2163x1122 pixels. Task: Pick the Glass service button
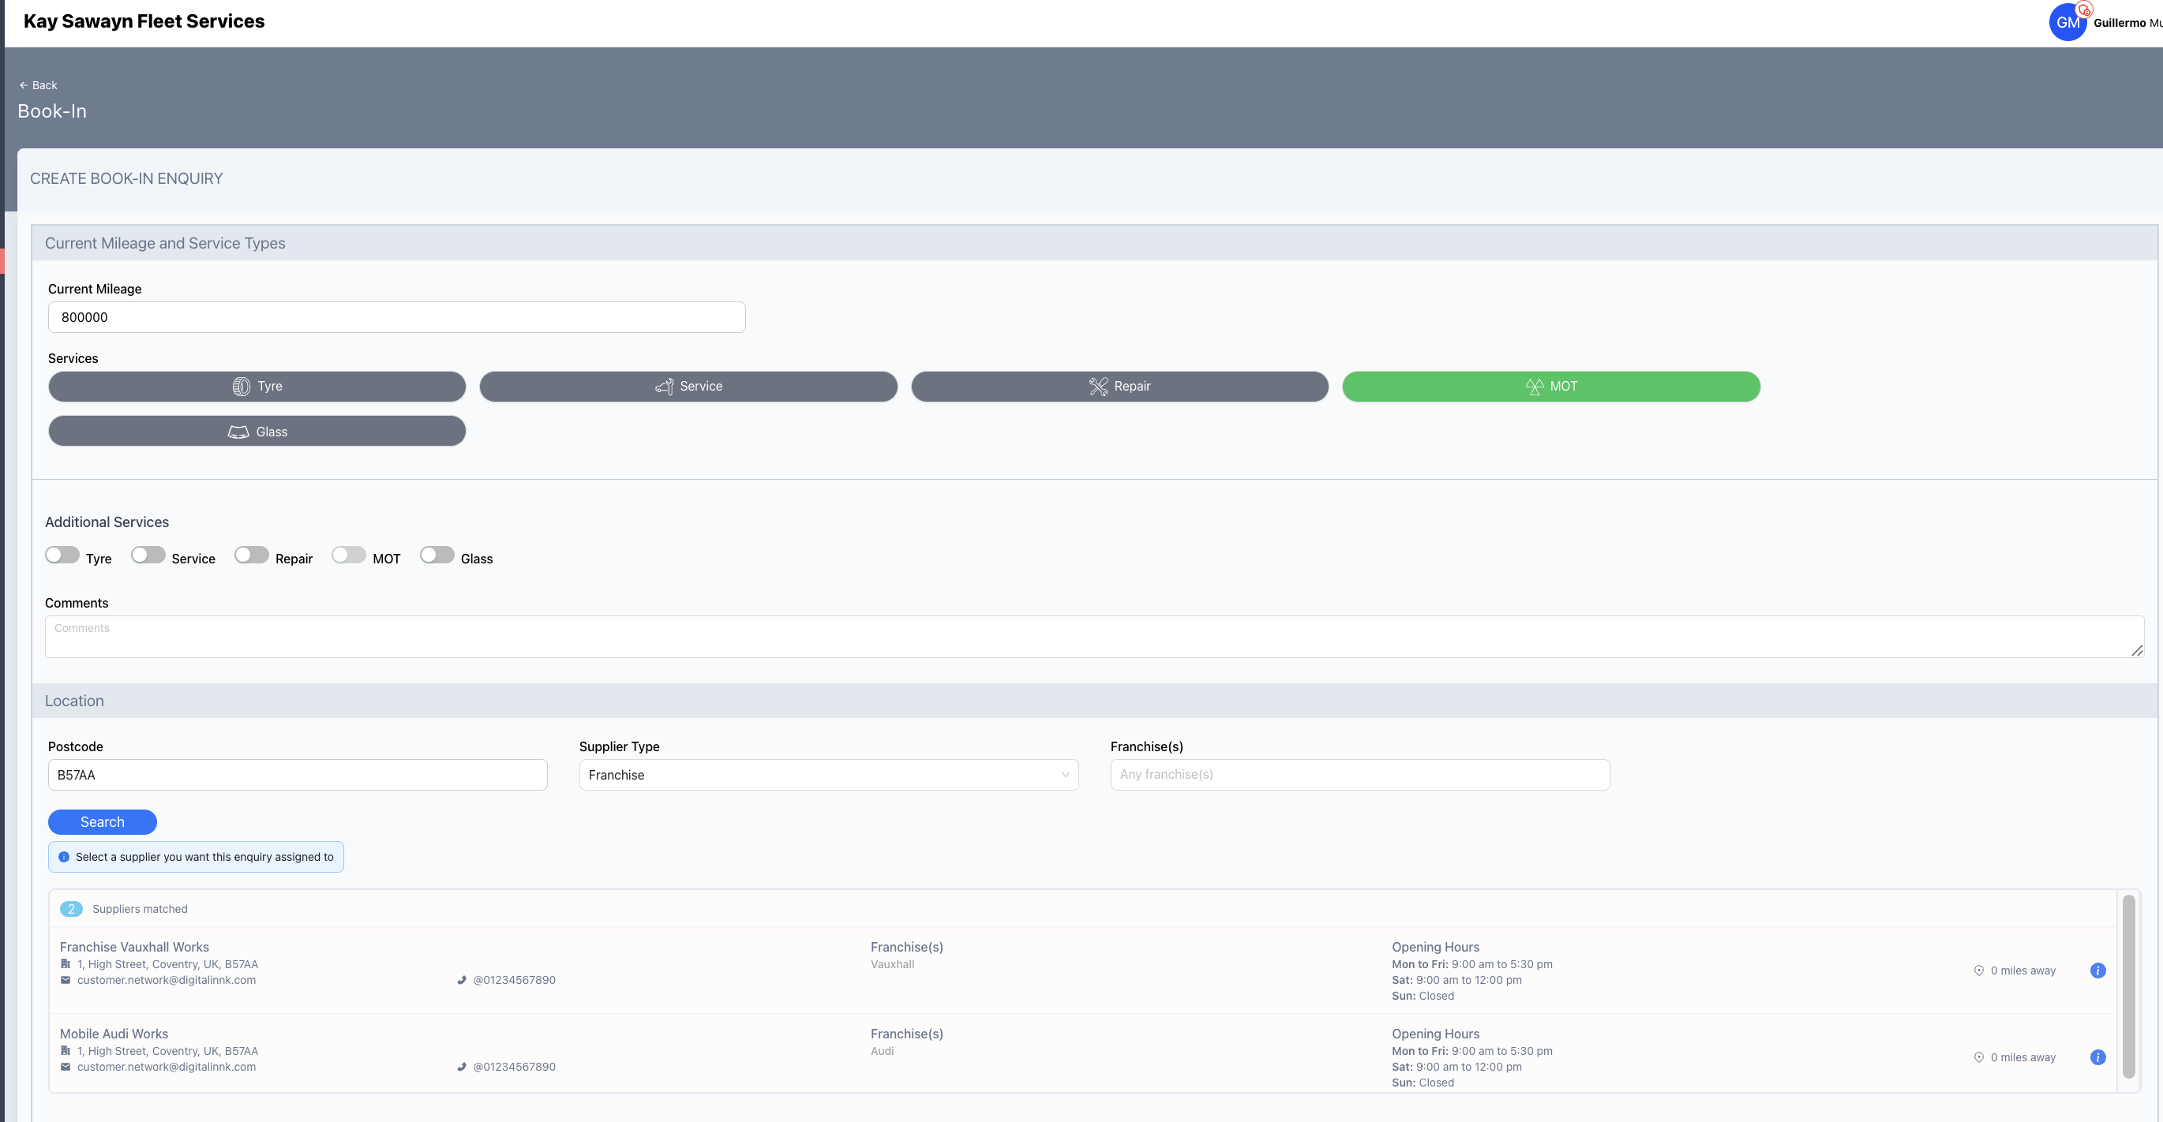(257, 432)
